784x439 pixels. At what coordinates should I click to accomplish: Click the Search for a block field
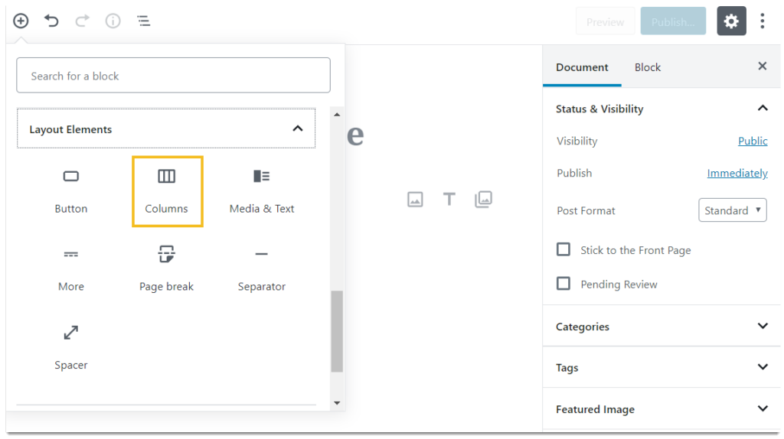173,76
